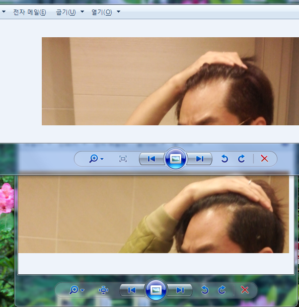Delete the green-jacket photo with red X
Screen dimensions: 299x307
(x=245, y=290)
